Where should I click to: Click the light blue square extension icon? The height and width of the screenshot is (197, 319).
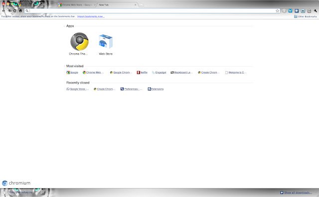tap(303, 11)
